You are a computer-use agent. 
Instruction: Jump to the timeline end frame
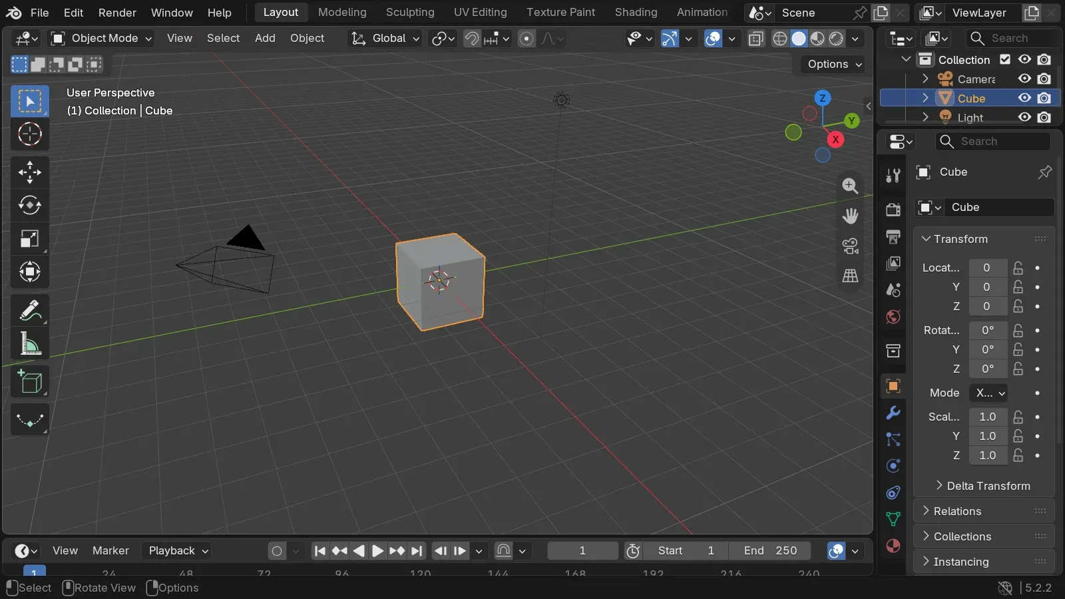coord(417,550)
